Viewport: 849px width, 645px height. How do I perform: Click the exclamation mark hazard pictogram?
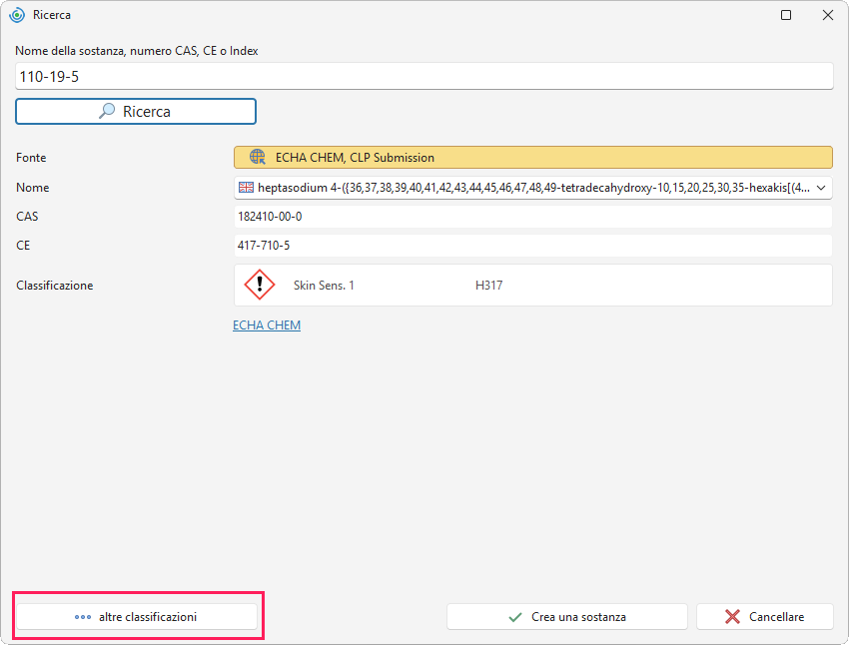pos(260,285)
